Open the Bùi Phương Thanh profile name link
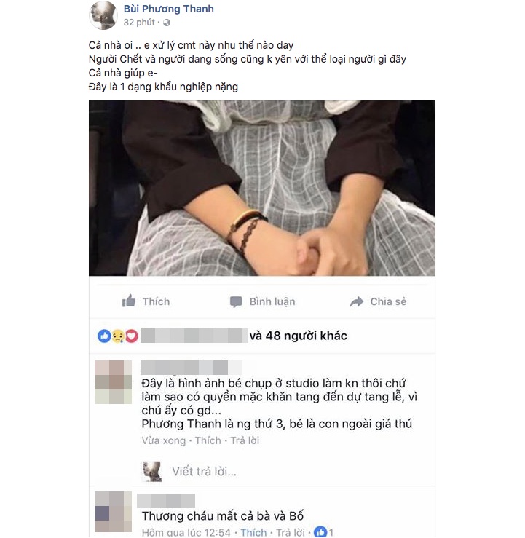This screenshot has width=525, height=538. (168, 9)
